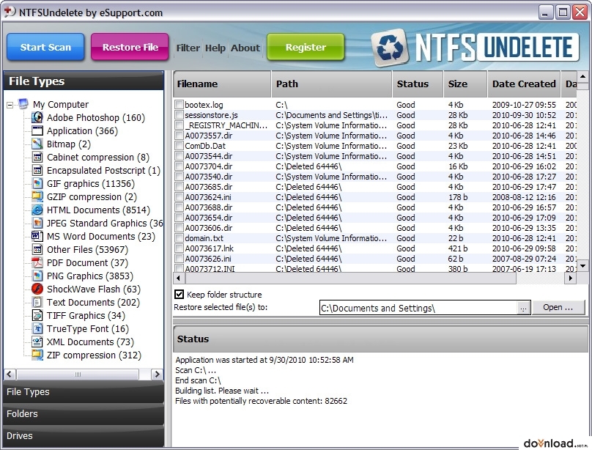Click the My Computer icon in tree
The height and width of the screenshot is (450, 592).
click(x=23, y=104)
